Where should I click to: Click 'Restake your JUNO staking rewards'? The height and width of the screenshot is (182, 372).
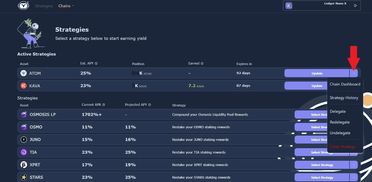point(200,140)
